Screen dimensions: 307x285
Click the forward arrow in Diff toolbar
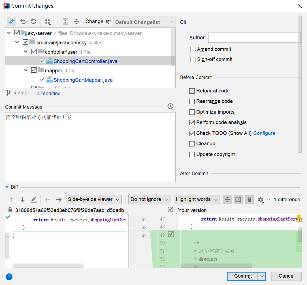(59, 200)
